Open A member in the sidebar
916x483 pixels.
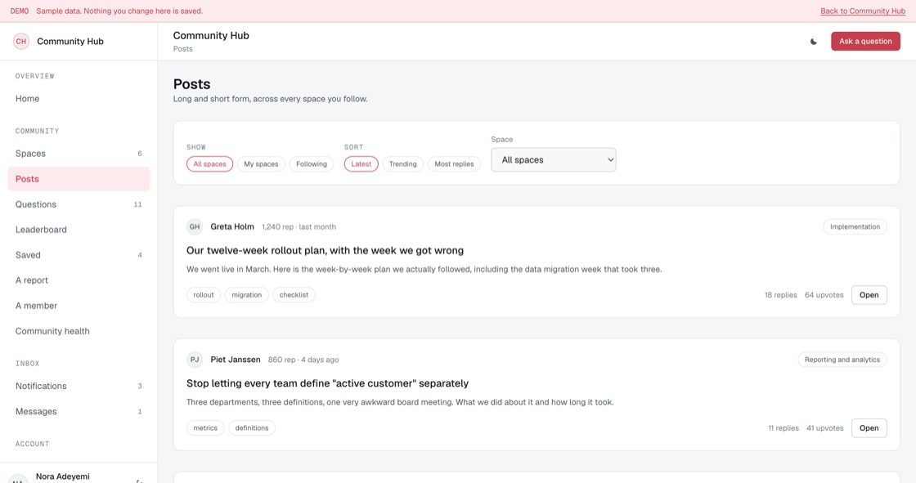[79, 306]
